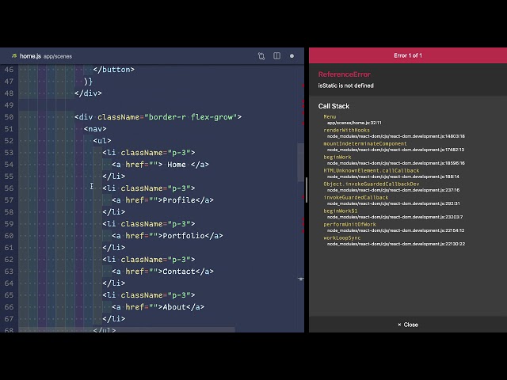507x380 pixels.
Task: Click line number 50 in gutter
Action: point(9,117)
